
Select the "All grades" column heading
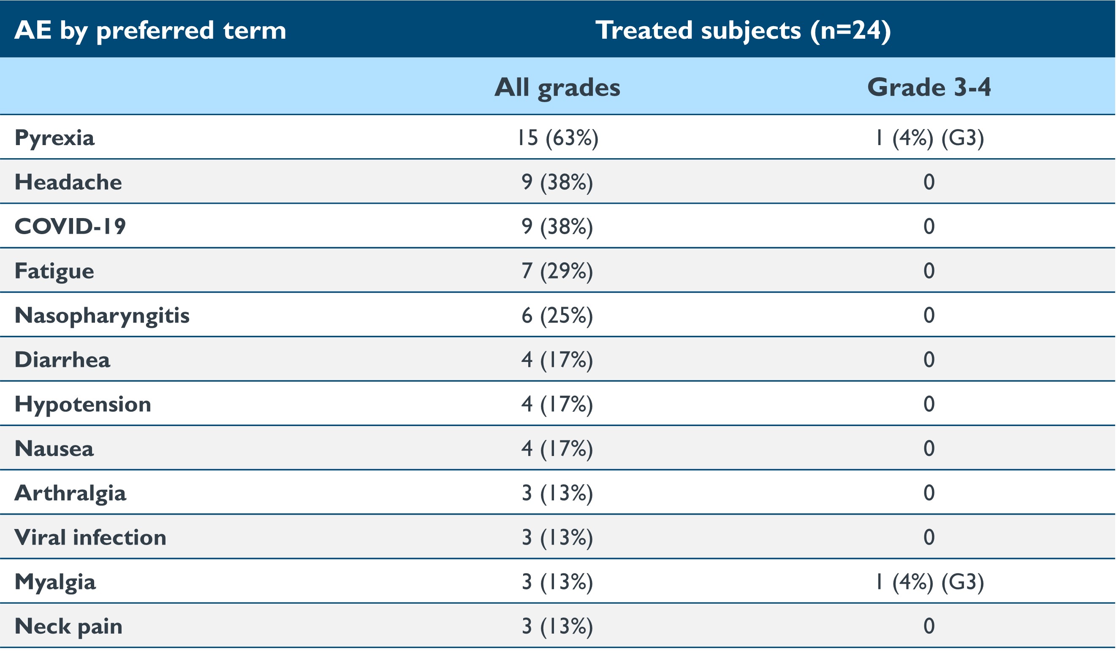coord(557,87)
